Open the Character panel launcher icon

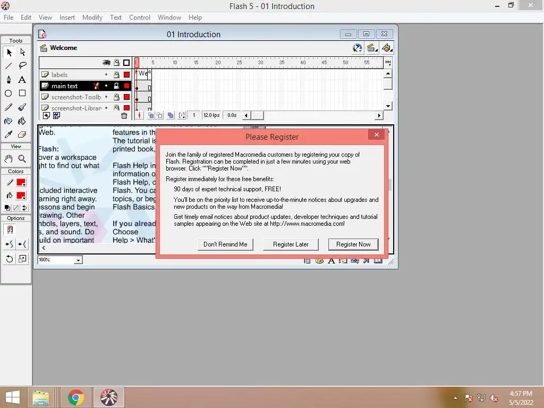[331, 261]
